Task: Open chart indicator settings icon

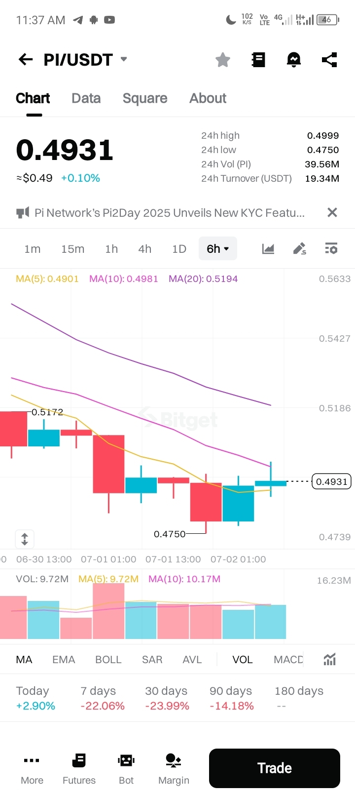Action: (331, 248)
